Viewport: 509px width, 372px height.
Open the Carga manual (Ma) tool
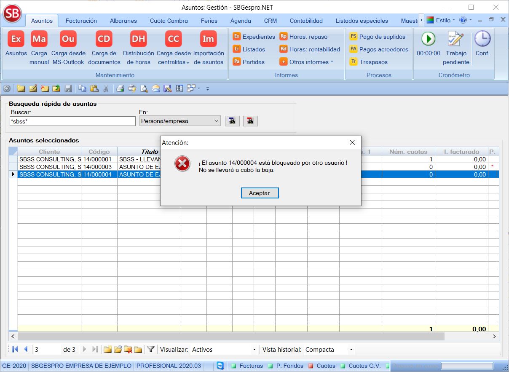tap(39, 39)
